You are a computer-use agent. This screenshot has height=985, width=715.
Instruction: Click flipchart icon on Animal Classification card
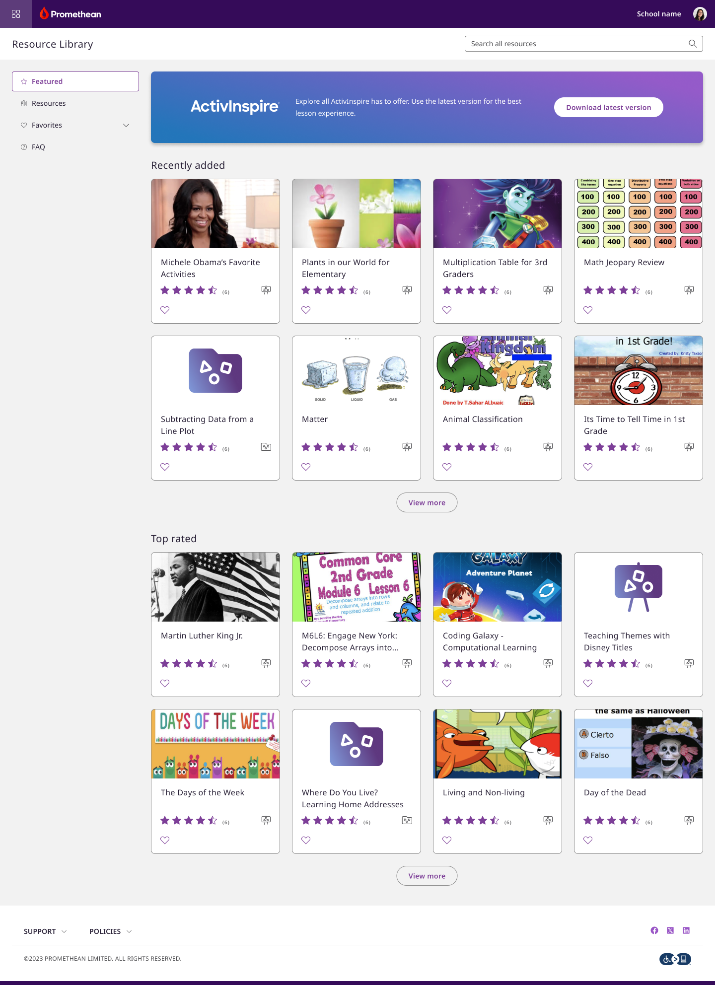click(x=548, y=447)
